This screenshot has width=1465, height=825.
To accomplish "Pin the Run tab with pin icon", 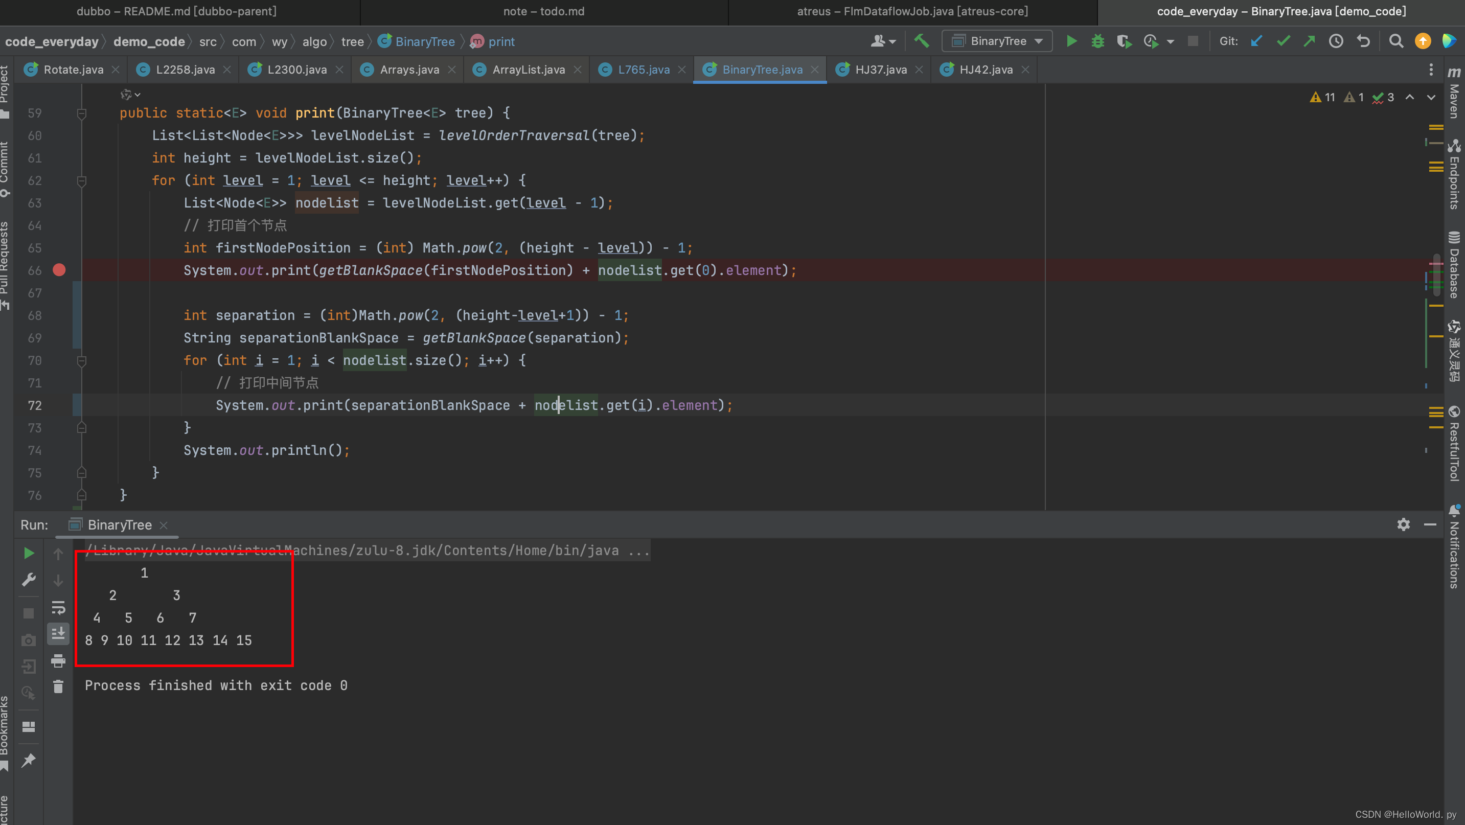I will tap(29, 760).
